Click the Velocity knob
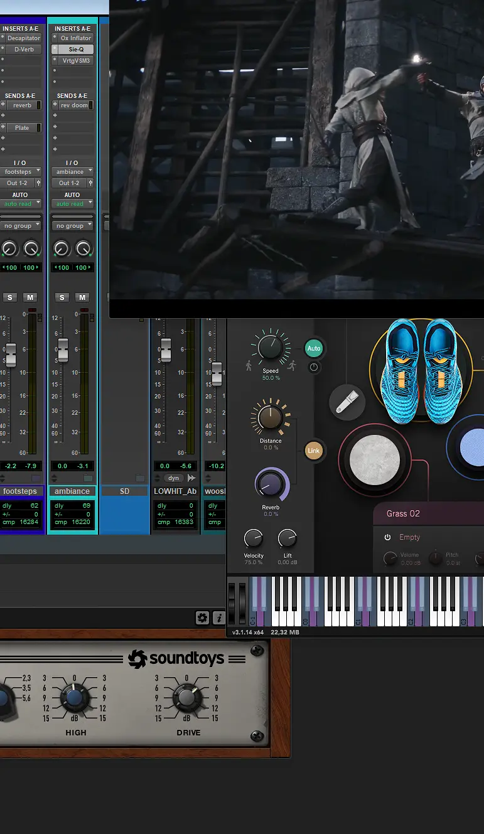Image resolution: width=484 pixels, height=834 pixels. pos(253,538)
